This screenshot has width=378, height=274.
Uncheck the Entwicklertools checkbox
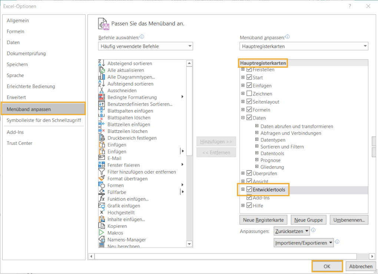tap(249, 190)
